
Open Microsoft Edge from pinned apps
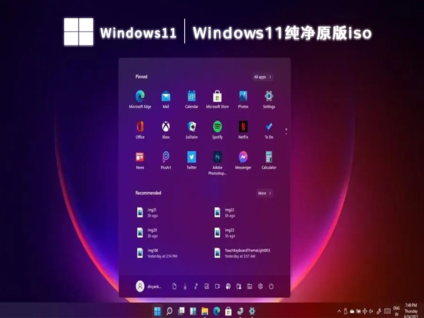tap(140, 96)
